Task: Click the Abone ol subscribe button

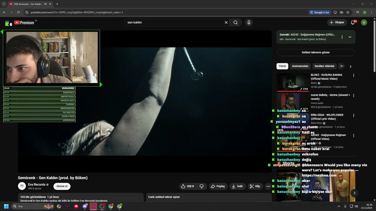Action: (62, 186)
